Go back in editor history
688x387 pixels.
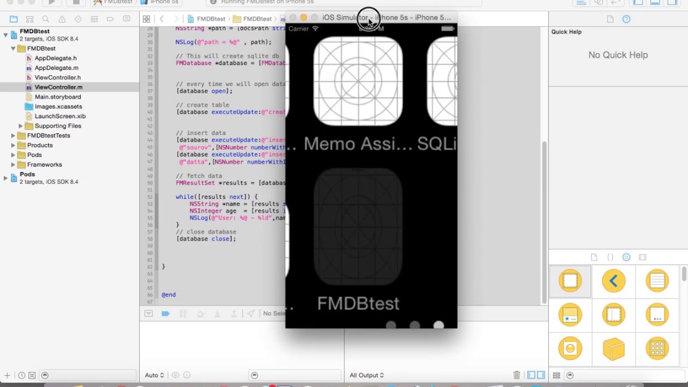[x=162, y=19]
